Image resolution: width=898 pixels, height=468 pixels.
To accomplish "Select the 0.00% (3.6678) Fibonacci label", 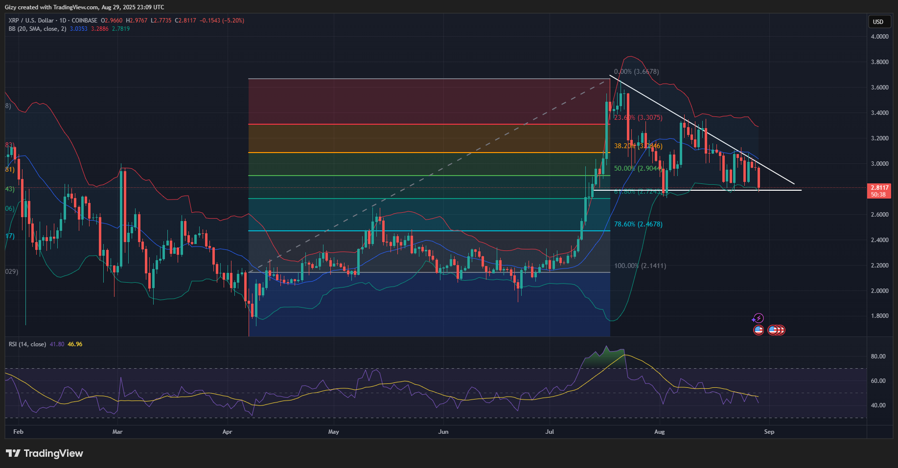I will 636,71.
